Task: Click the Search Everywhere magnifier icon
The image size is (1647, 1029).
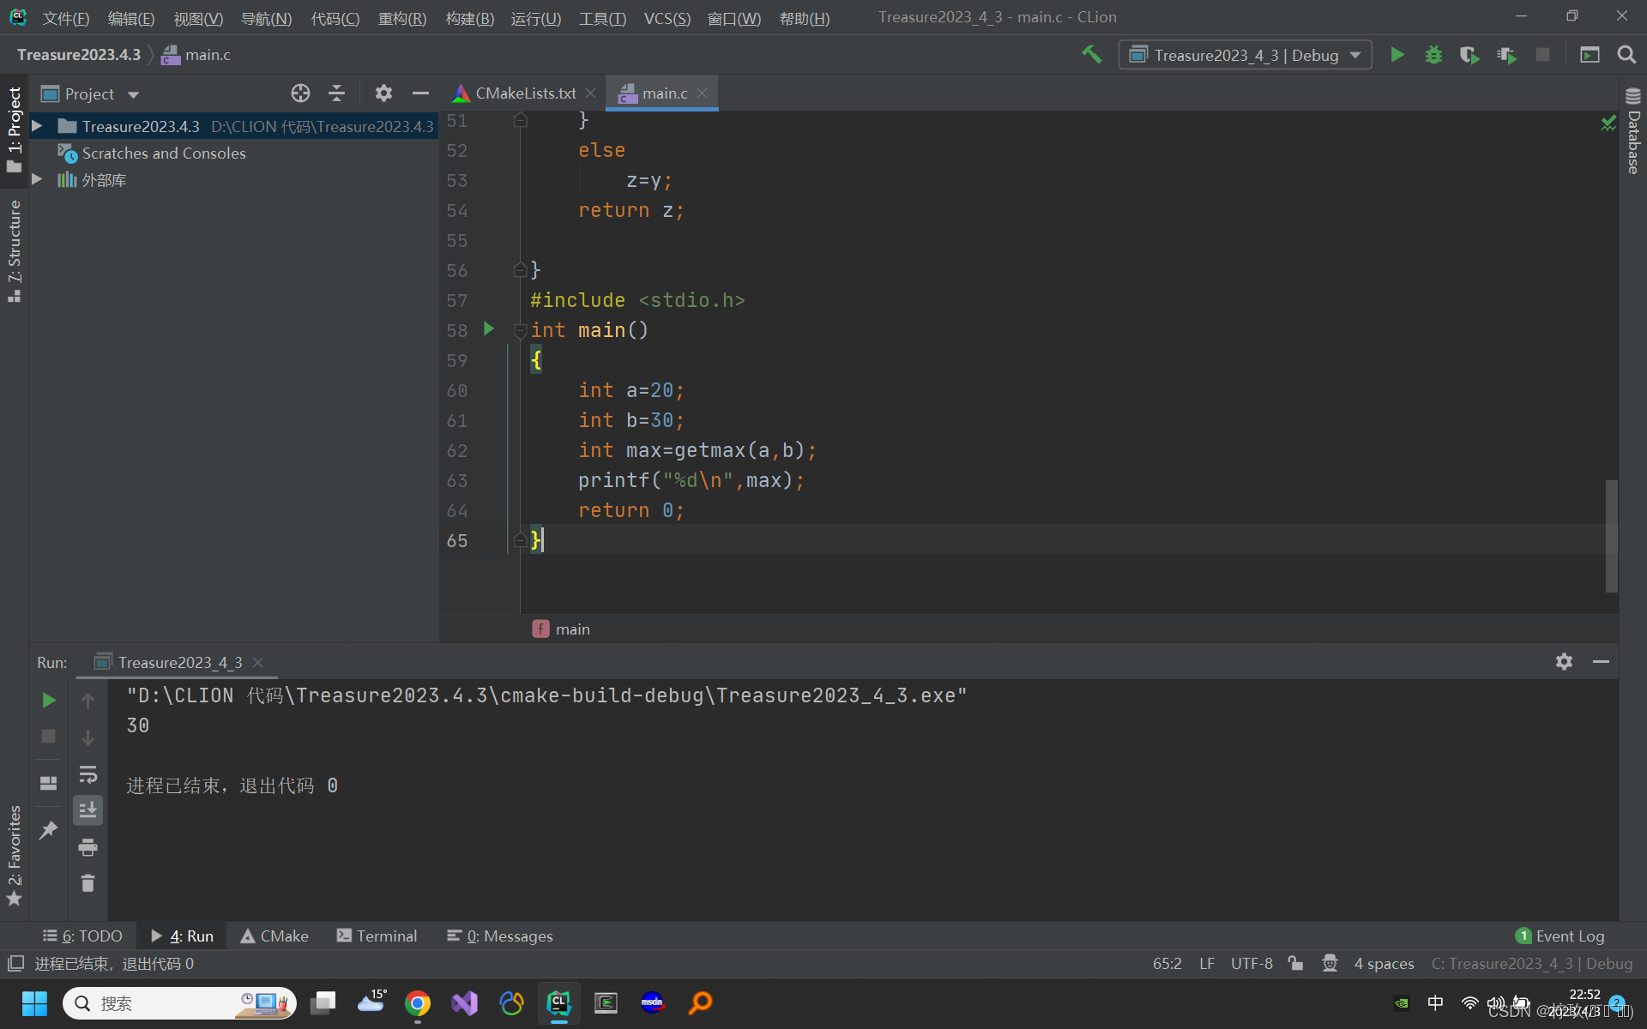Action: tap(1626, 55)
